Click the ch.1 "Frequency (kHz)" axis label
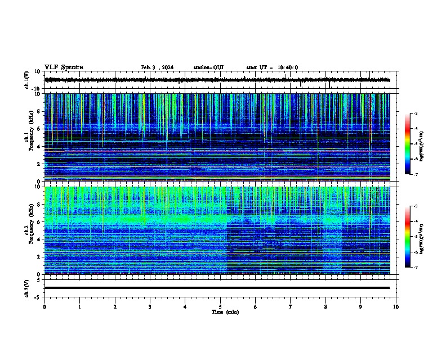 [x=31, y=131]
